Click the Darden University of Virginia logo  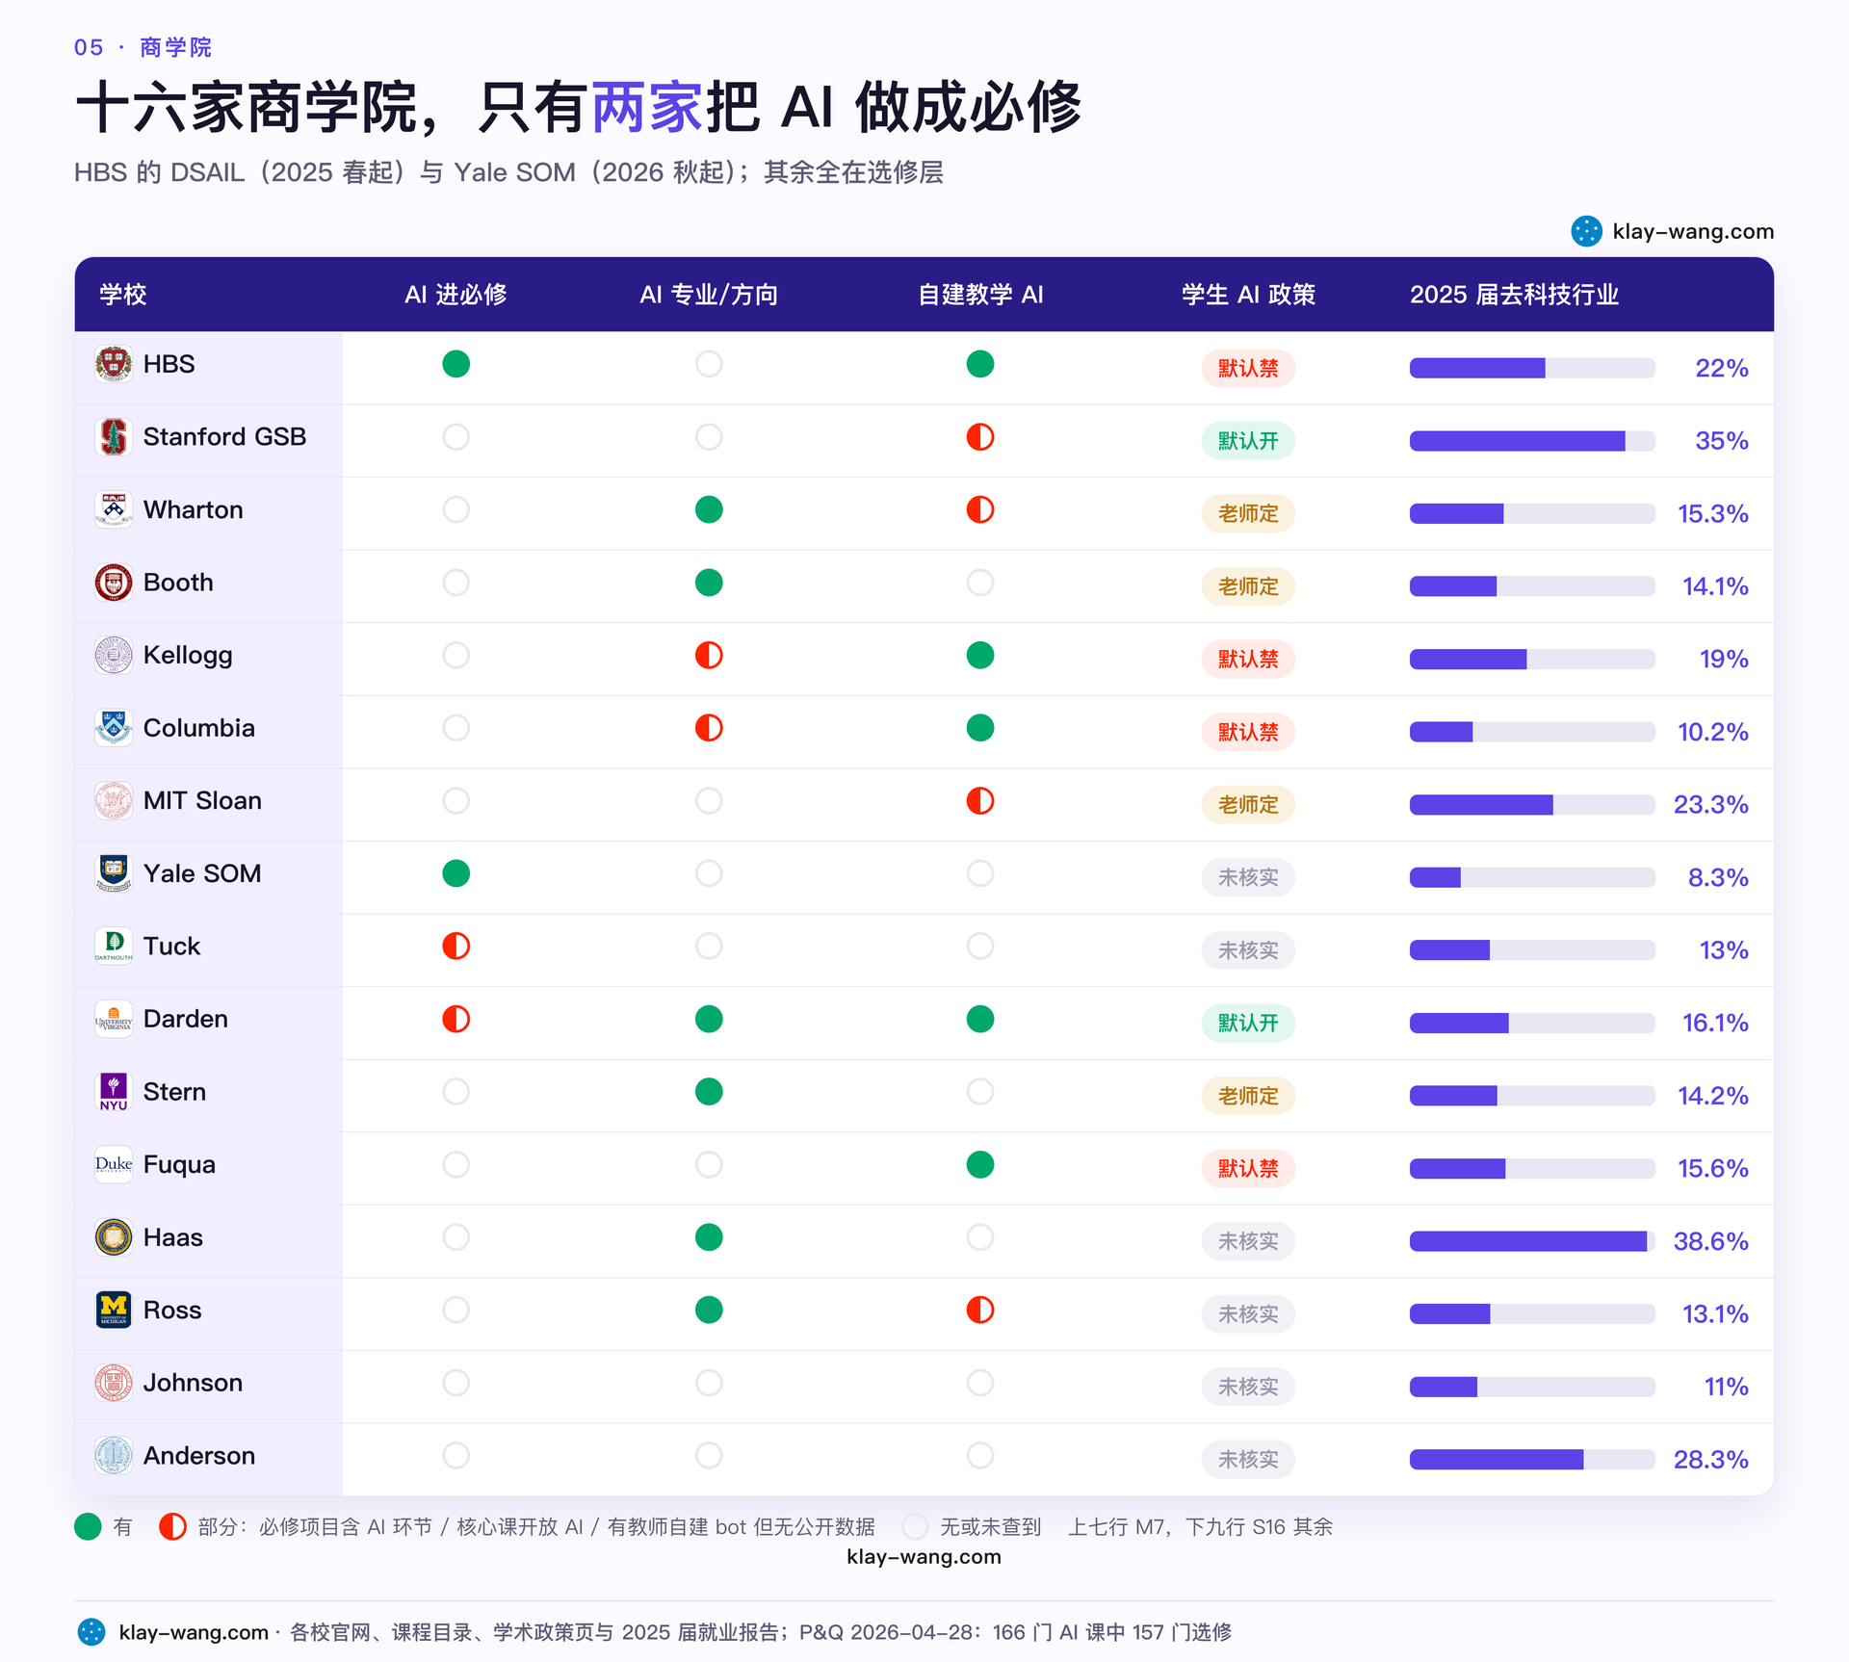[114, 1019]
